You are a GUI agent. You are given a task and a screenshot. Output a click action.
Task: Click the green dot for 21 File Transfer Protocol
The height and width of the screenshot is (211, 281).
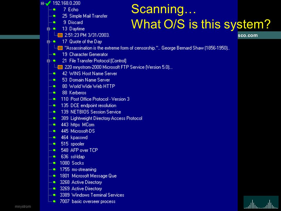tap(54, 61)
